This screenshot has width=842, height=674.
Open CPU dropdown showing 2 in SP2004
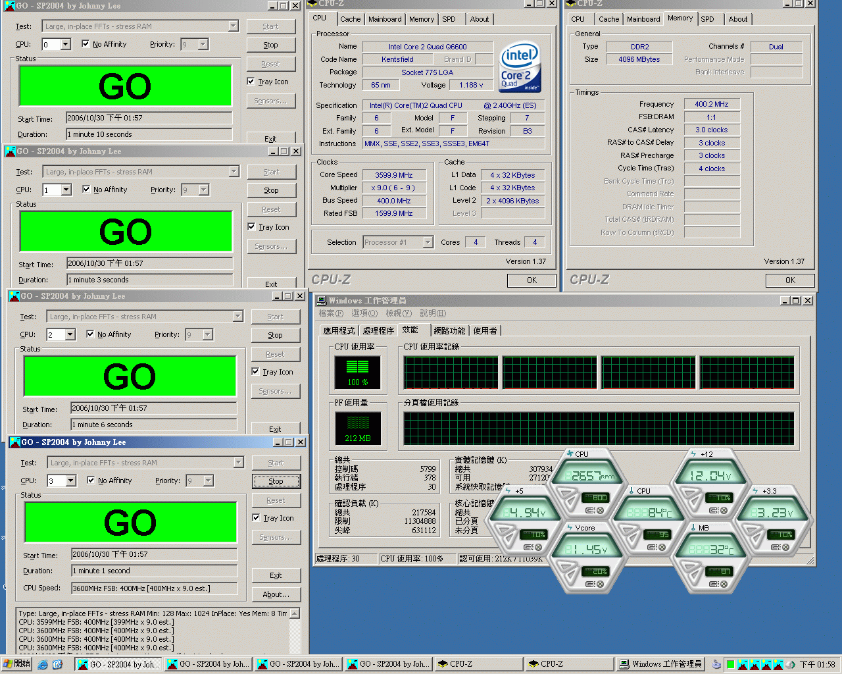[x=70, y=335]
